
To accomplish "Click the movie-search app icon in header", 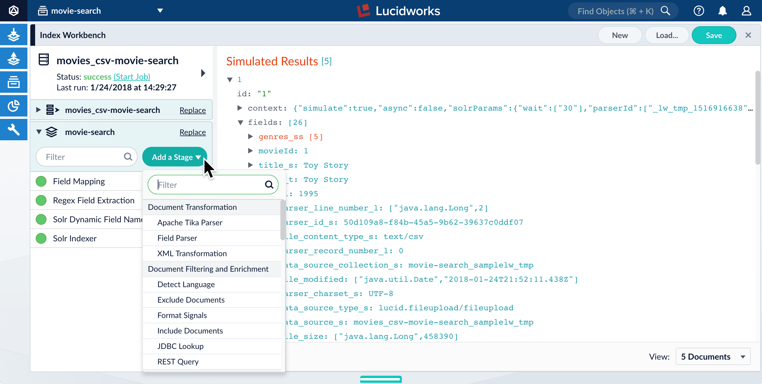I will coord(43,11).
